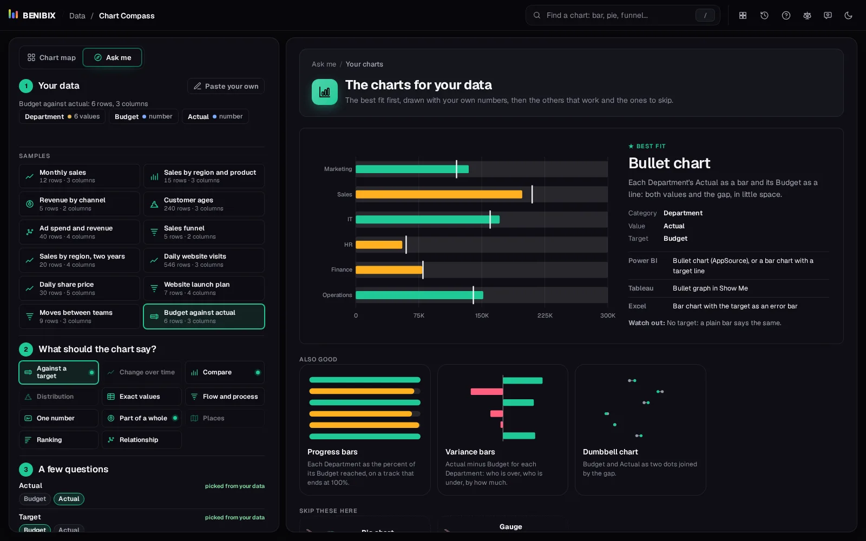The image size is (866, 541).
Task: Select the Actual number column chip
Action: point(215,116)
